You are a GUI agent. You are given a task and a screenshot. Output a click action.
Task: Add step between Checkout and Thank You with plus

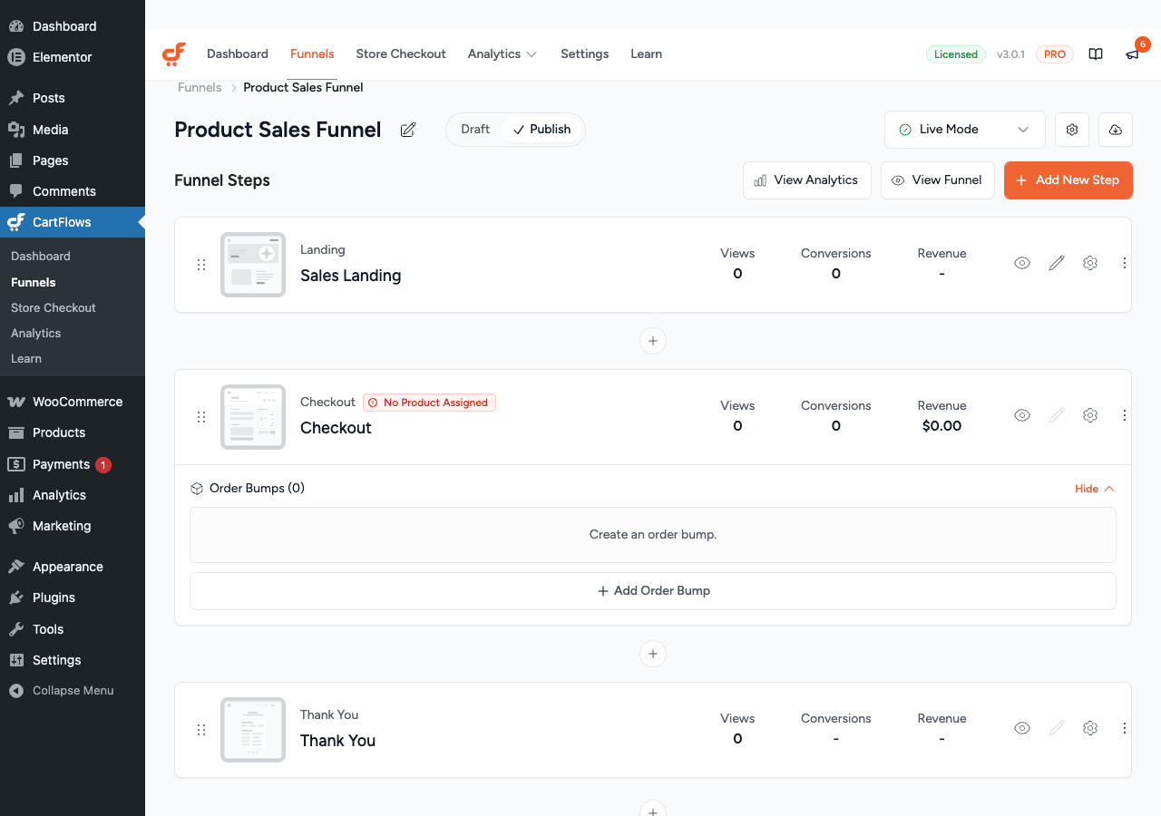point(653,654)
